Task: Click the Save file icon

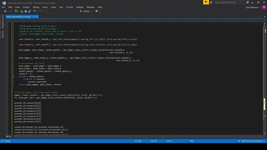Action: pos(25,11)
